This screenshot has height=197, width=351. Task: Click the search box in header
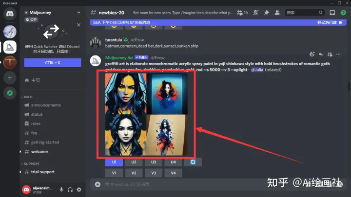301,13
